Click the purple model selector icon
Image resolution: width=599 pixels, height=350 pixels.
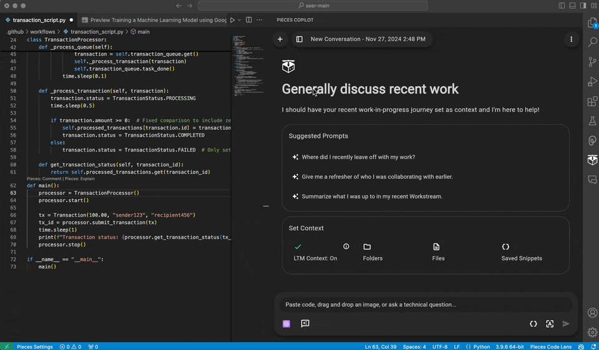(286, 324)
